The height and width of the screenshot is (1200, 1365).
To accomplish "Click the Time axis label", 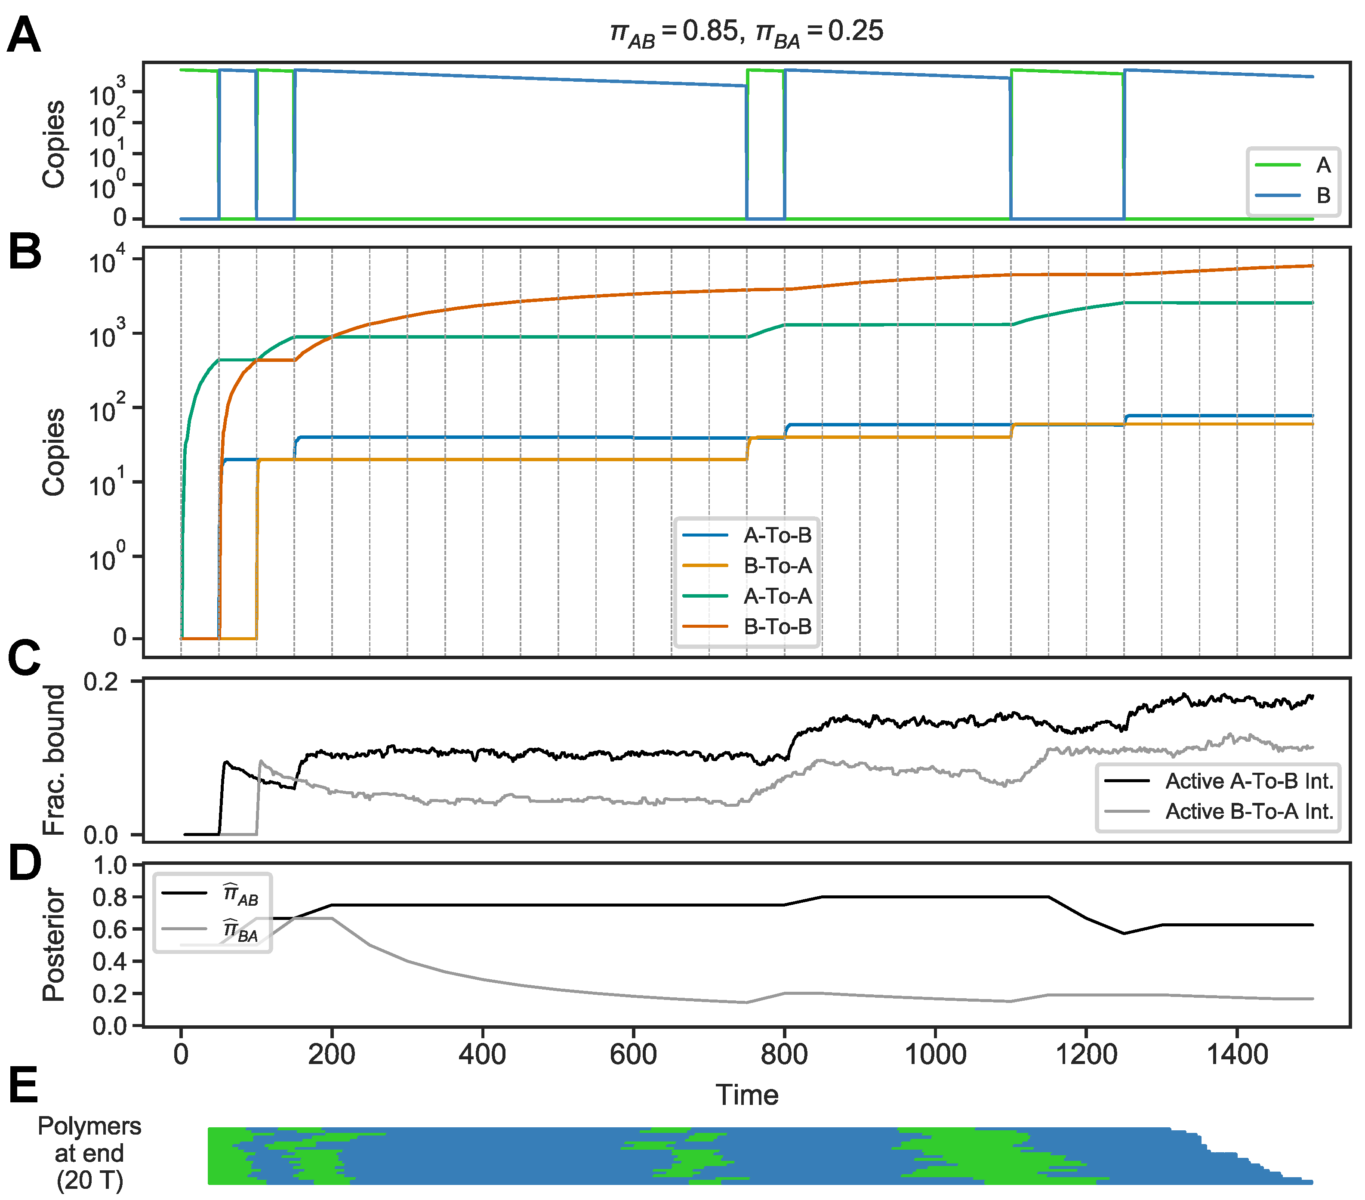I will [x=747, y=1095].
